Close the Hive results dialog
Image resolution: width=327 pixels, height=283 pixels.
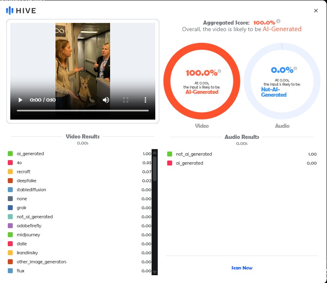[x=315, y=11]
